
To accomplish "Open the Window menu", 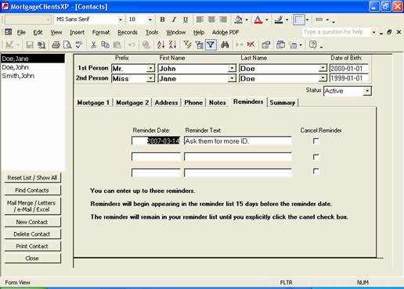I will [176, 32].
